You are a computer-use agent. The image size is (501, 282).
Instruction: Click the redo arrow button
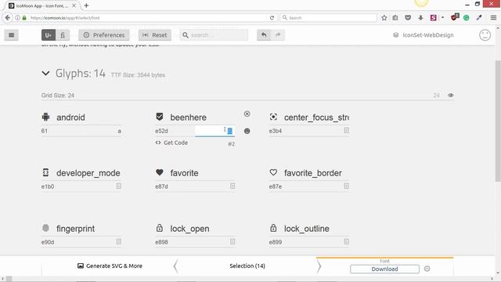pos(278,35)
